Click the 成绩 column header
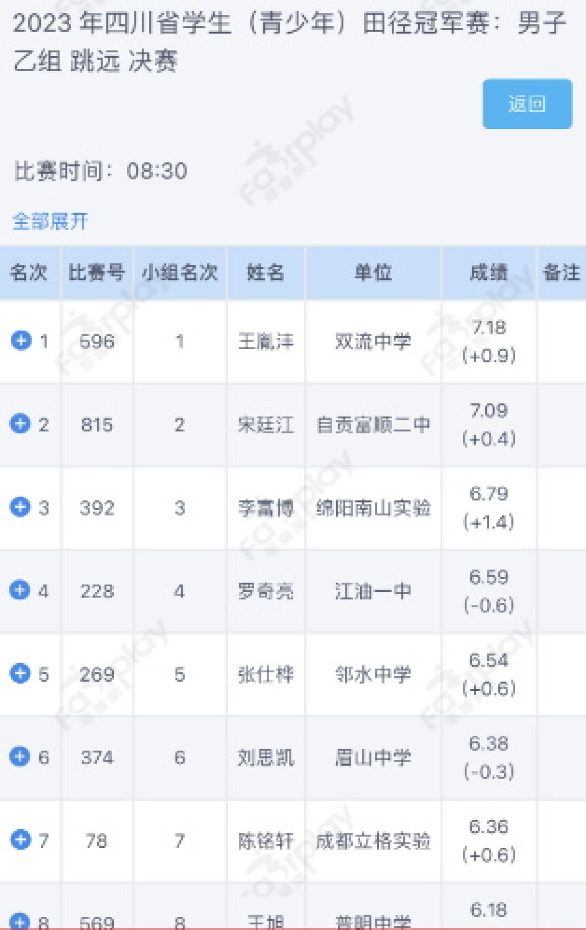 click(488, 272)
